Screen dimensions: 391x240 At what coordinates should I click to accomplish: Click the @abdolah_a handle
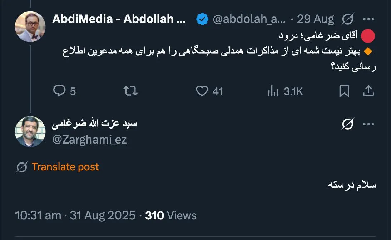[x=249, y=19]
